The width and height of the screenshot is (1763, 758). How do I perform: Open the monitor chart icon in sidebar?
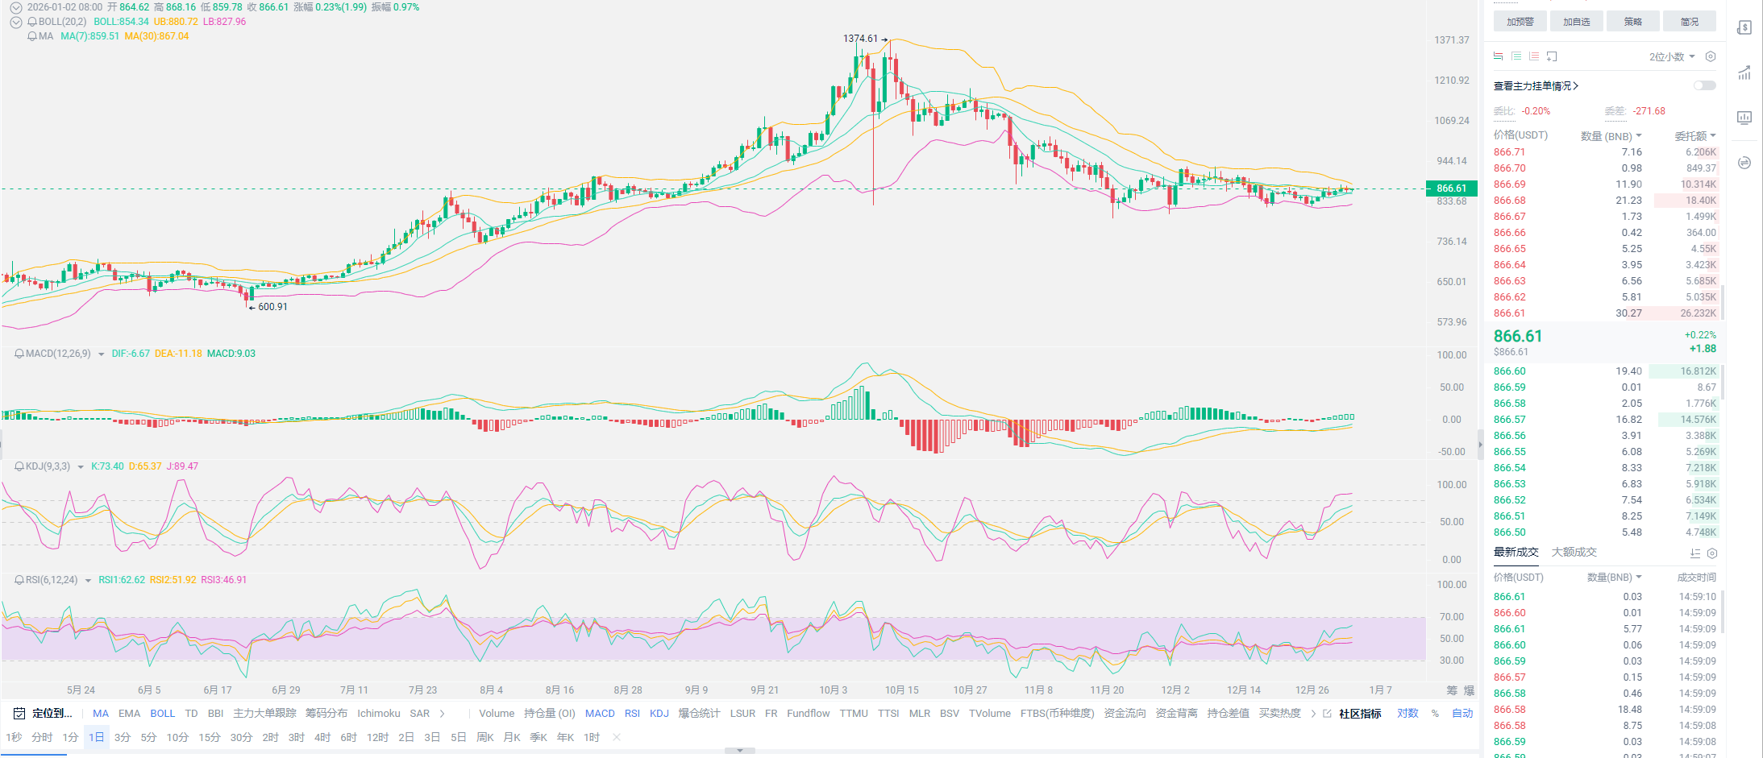tap(1744, 118)
